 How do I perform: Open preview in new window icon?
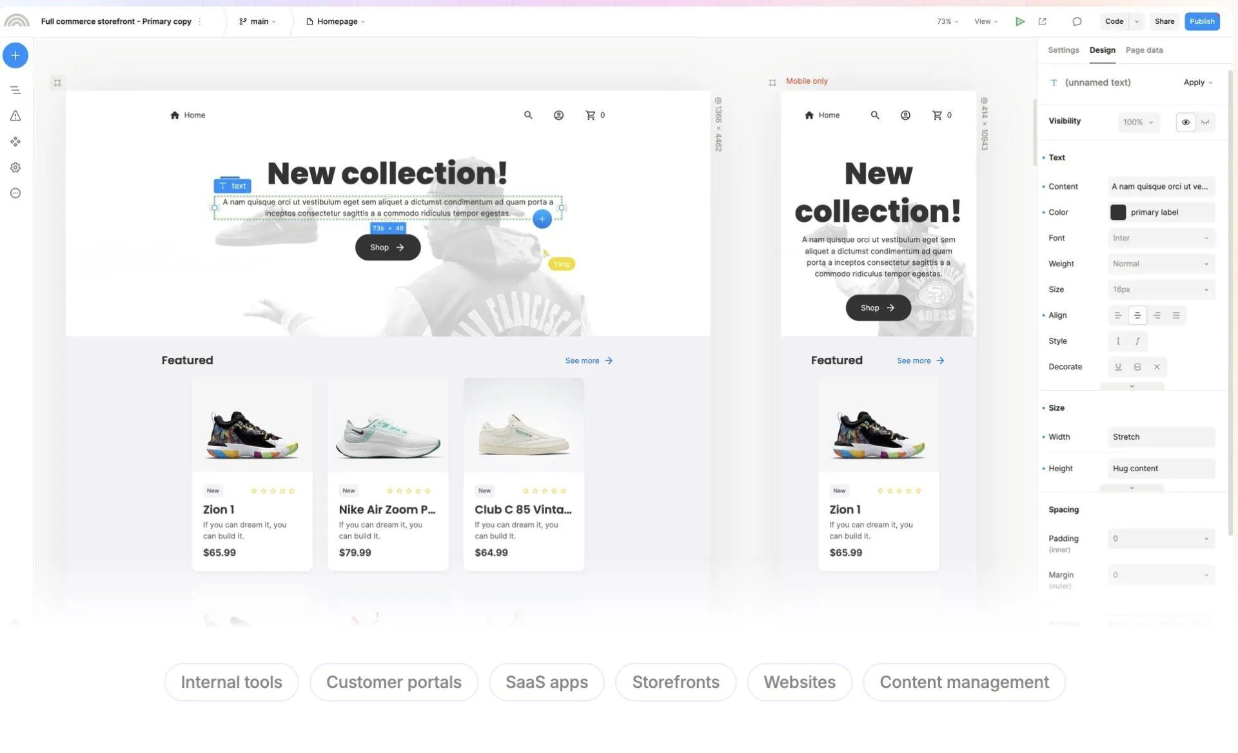point(1043,21)
